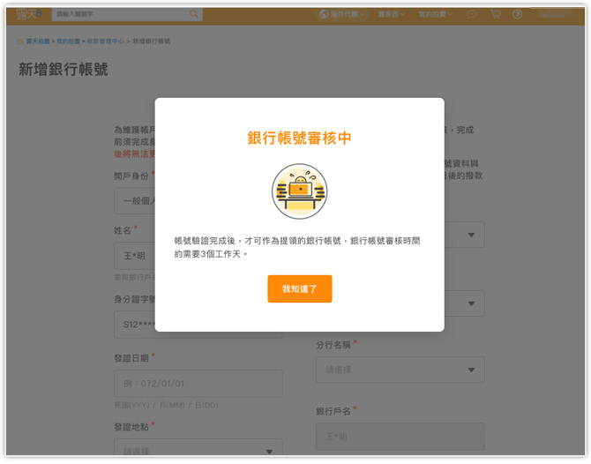Click the 我知道了 confirmation button

[x=299, y=288]
